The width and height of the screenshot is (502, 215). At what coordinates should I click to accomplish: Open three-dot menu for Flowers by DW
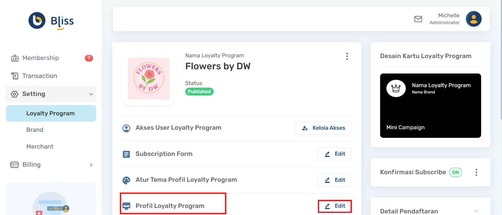[347, 56]
